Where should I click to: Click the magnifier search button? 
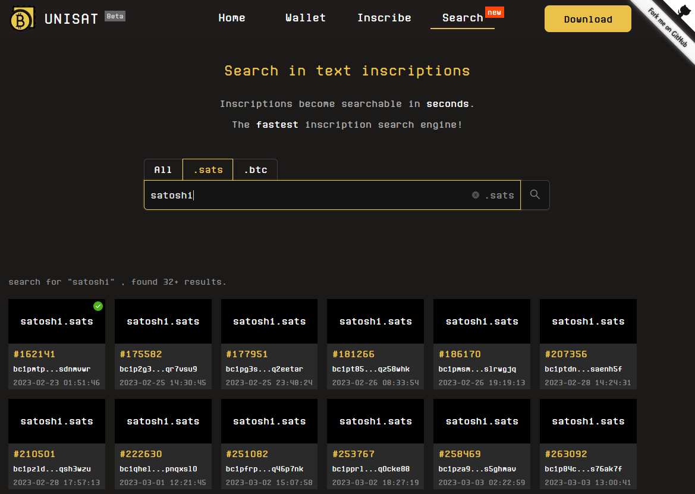(535, 195)
